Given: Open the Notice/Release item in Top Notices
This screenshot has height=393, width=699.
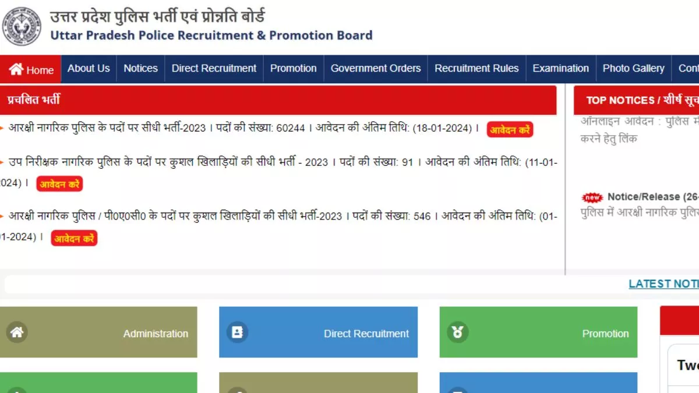Looking at the screenshot, I should [x=652, y=197].
